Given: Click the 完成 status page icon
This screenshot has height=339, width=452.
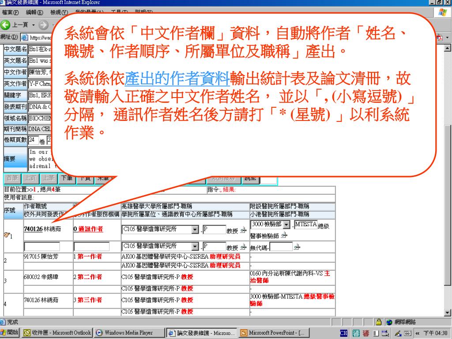Looking at the screenshot, I should click(3, 322).
